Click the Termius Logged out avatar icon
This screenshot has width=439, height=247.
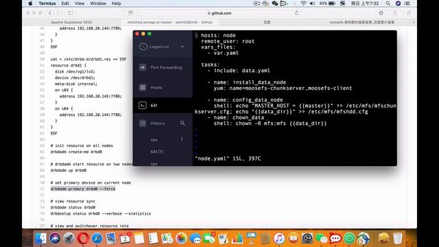tap(143, 47)
